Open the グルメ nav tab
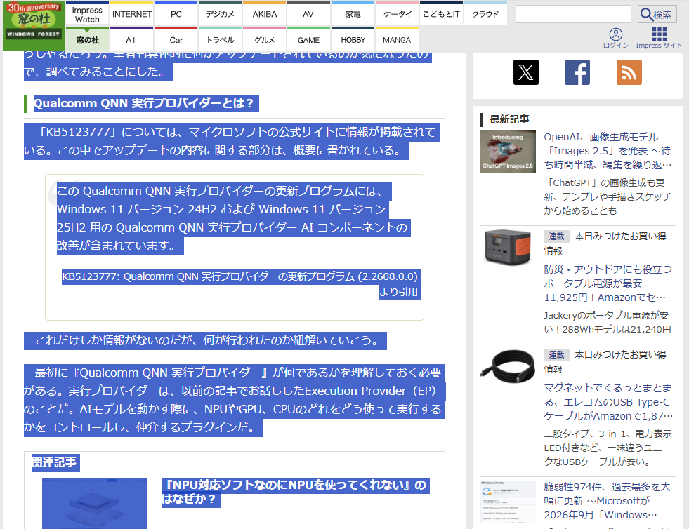 pos(265,40)
